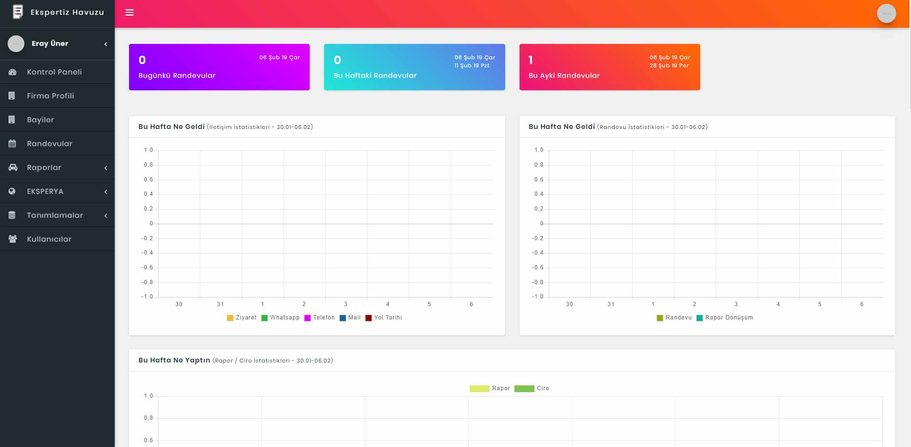This screenshot has width=911, height=447.
Task: Click the Raporlar car icon
Action: click(13, 168)
